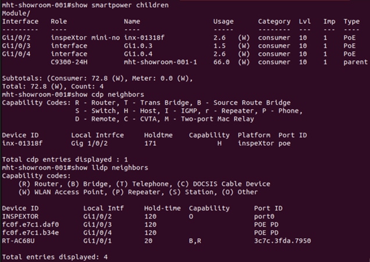Click 'Gi1/0/1' in the lldp table

tap(98, 241)
